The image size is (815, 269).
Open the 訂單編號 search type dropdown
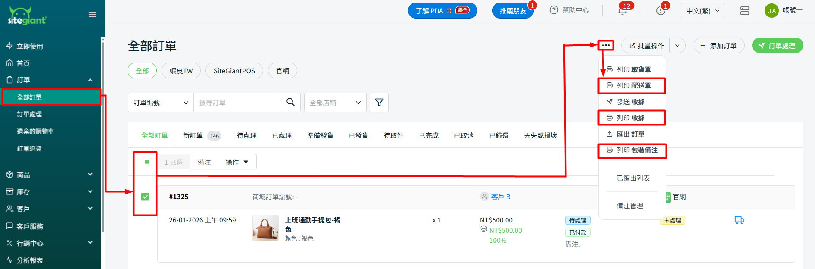coord(160,103)
